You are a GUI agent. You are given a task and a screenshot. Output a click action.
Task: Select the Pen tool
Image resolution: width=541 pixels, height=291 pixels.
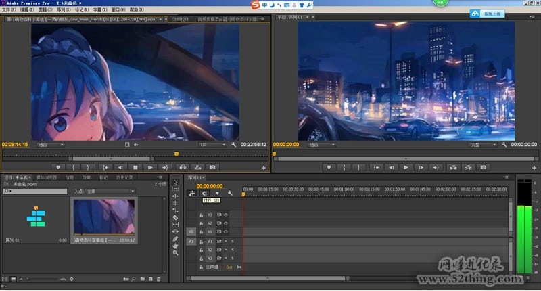pos(175,238)
